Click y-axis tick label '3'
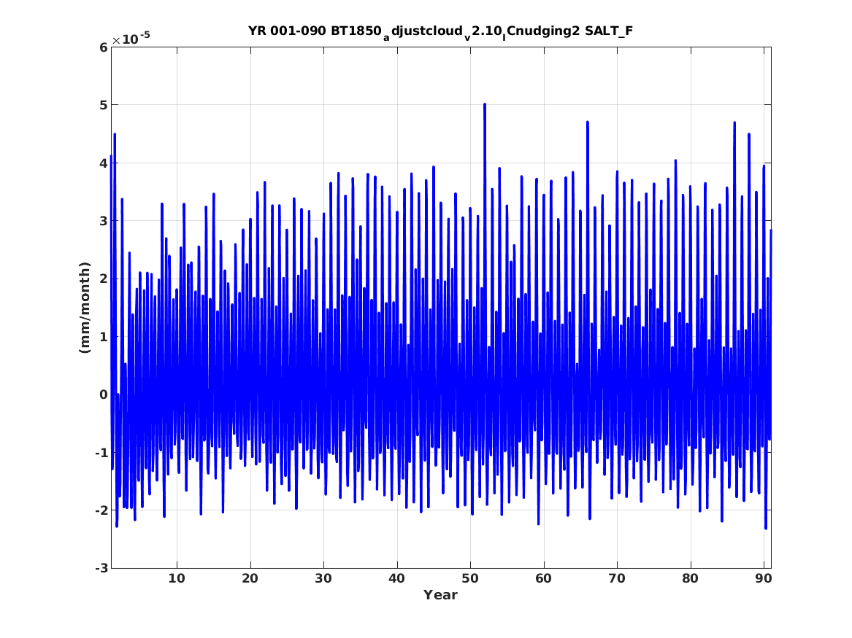This screenshot has height=638, width=852. [x=103, y=221]
